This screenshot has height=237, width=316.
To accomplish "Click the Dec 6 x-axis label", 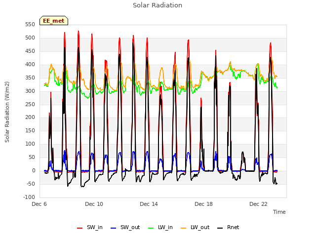I will click(39, 204).
